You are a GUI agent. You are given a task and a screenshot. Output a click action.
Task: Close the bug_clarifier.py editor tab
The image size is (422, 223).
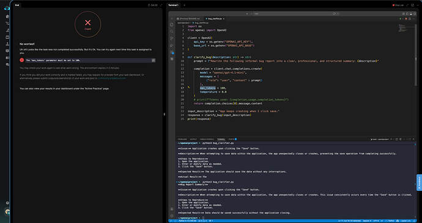(x=223, y=19)
